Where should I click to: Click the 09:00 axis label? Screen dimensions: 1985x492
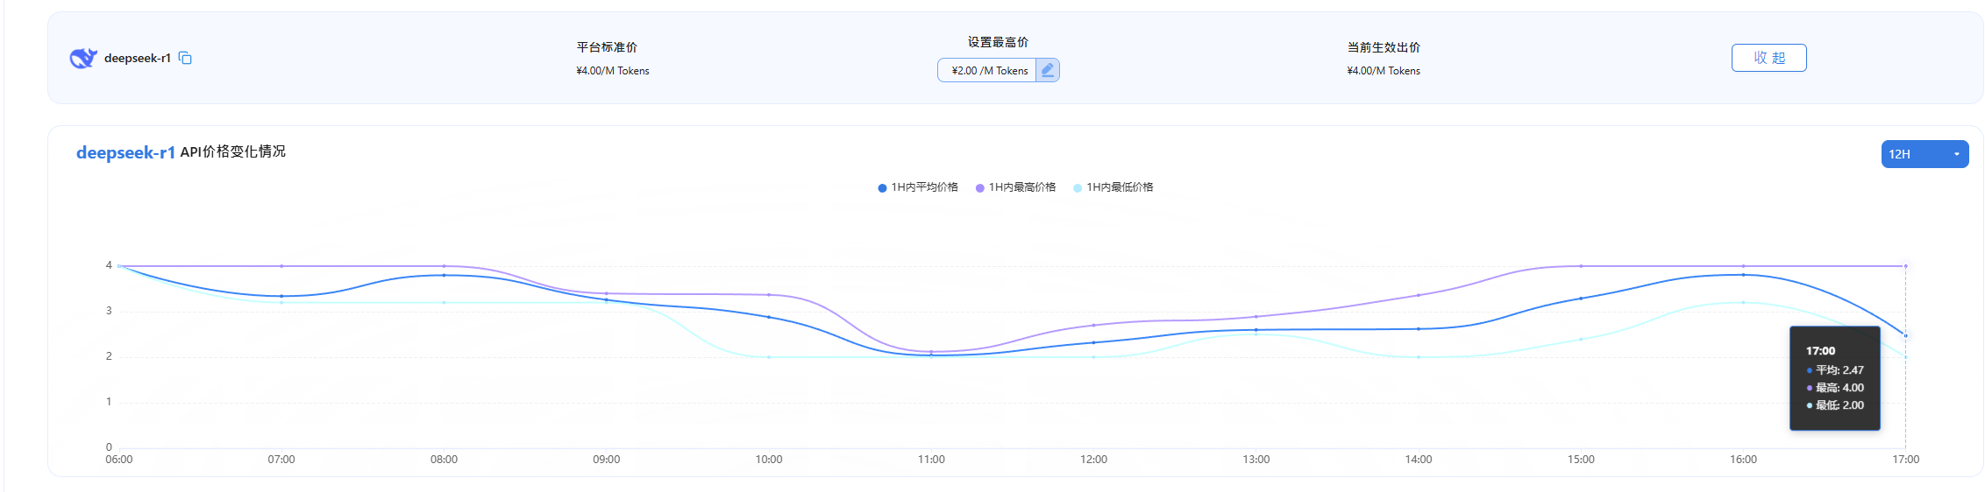607,460
